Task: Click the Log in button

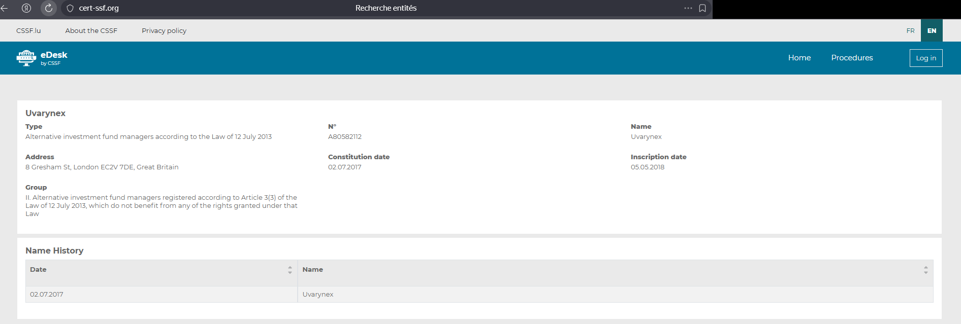Action: coord(926,58)
